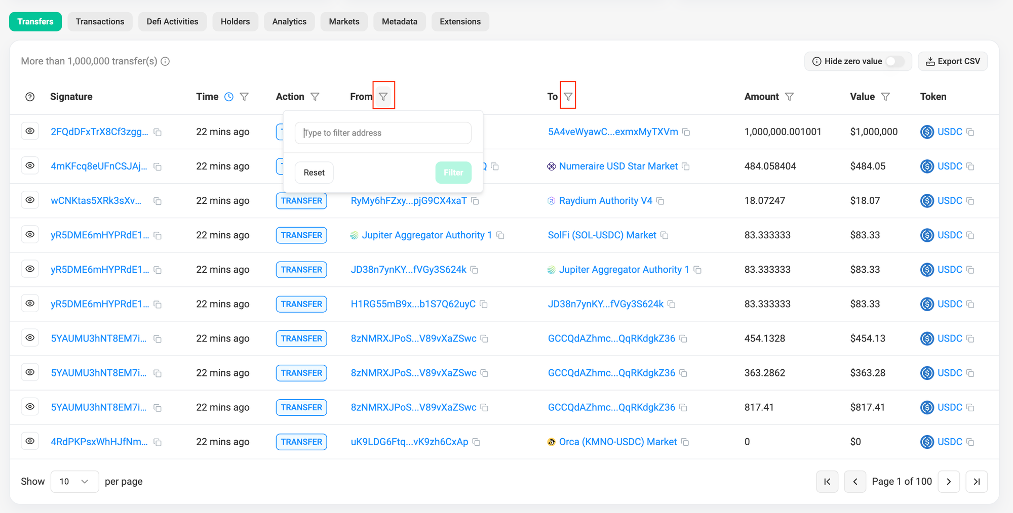Screen dimensions: 1013x513
Task: Click the eye icon for wCNKtas5XRk3sXv... row
Action: pos(30,200)
